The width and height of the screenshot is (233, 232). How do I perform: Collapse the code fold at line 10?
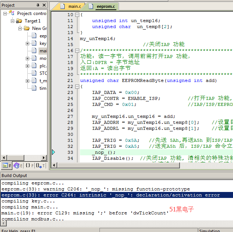pos(77,15)
